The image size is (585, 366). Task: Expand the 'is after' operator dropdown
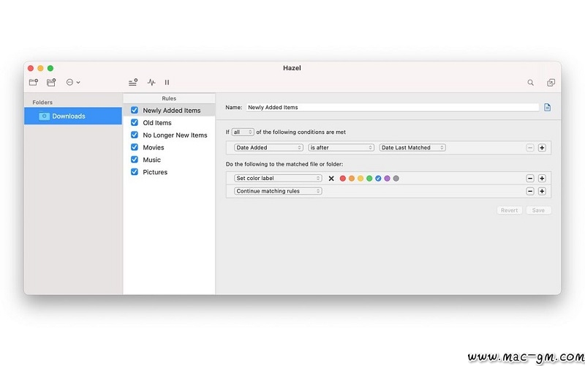coord(341,148)
